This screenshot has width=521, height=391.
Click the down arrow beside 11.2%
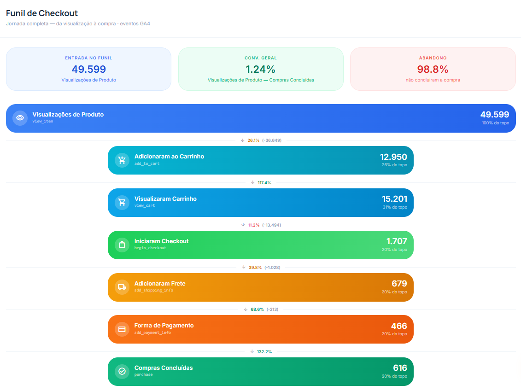tap(243, 225)
